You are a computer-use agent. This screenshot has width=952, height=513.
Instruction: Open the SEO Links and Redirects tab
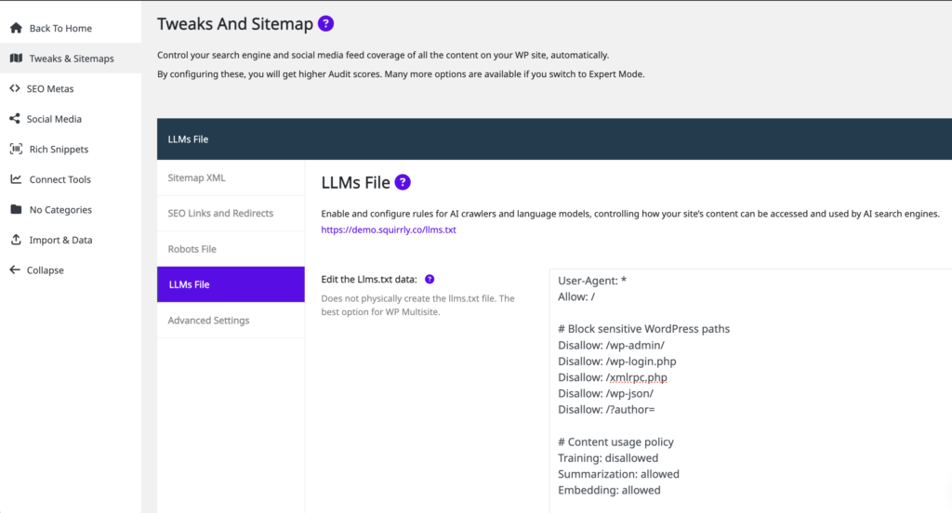(220, 213)
